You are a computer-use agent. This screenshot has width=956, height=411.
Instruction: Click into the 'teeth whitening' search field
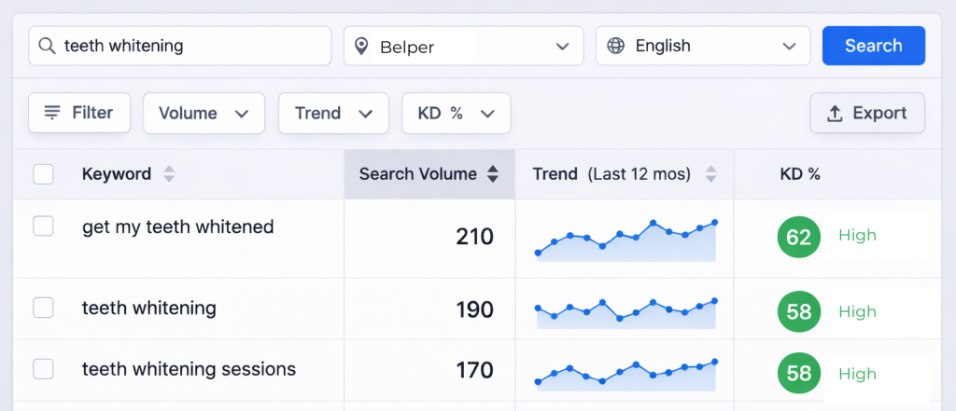(191, 46)
